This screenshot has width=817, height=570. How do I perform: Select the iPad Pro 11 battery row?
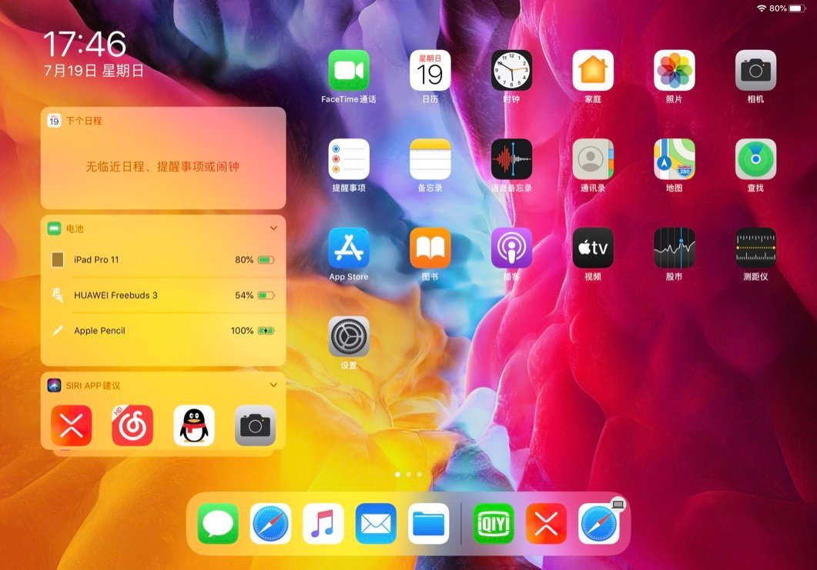(163, 260)
